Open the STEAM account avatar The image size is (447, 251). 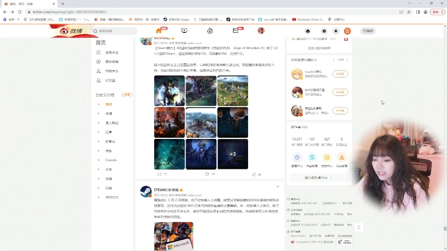pos(146,191)
